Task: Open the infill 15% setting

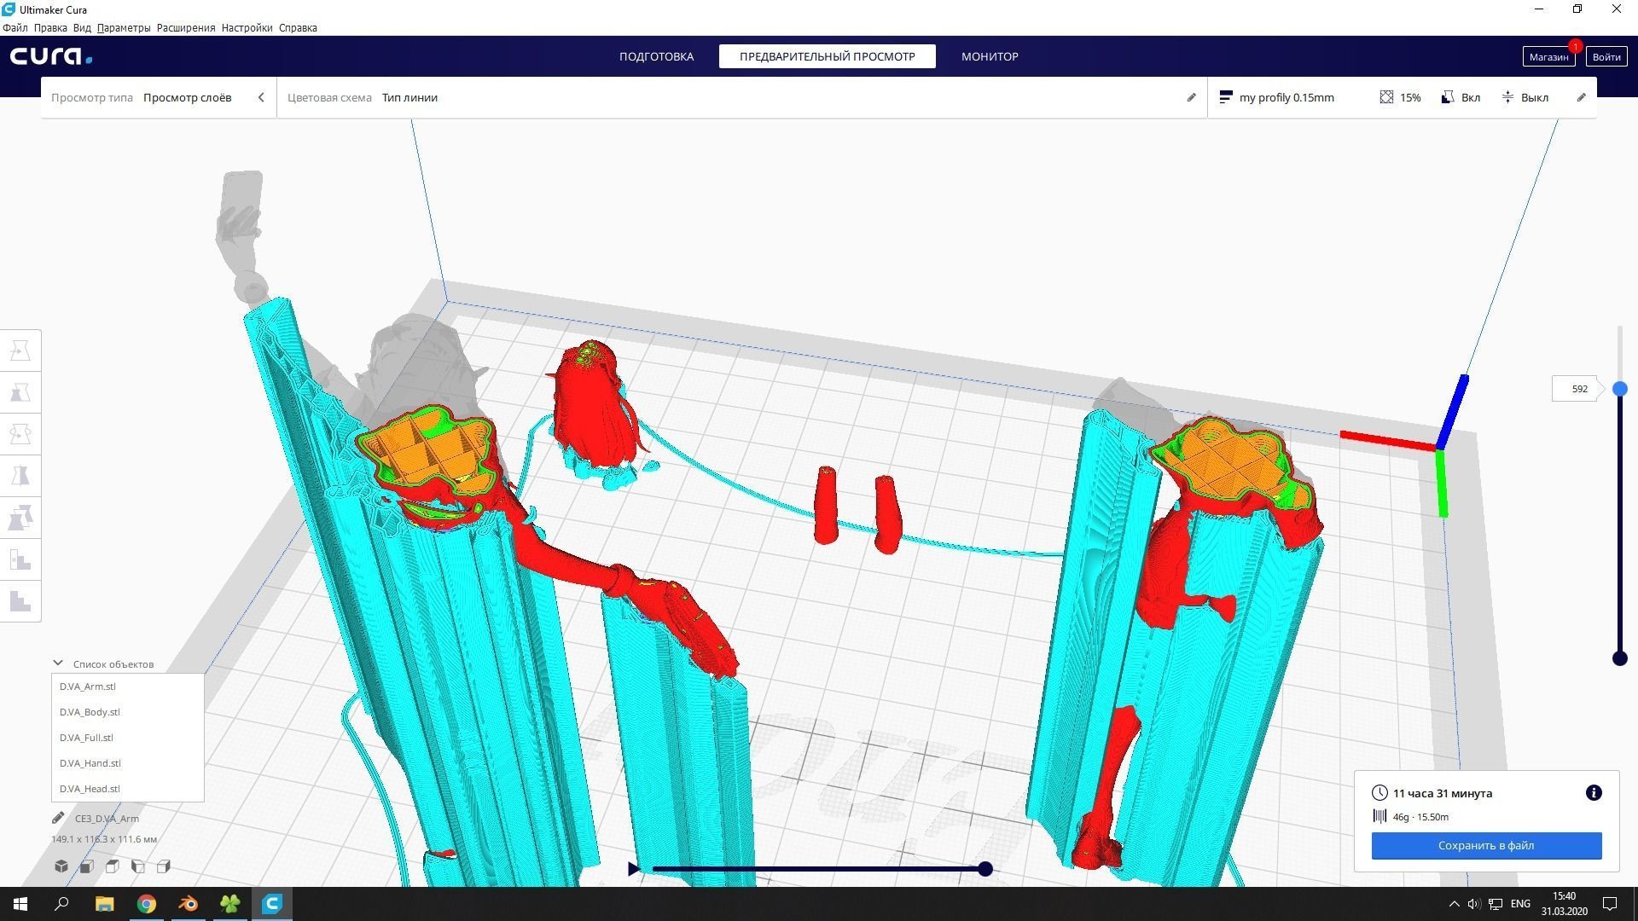Action: pos(1400,97)
